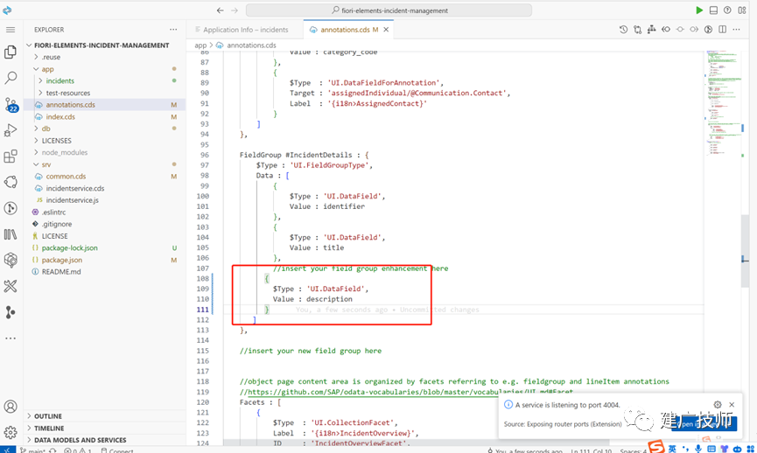Toggle the panel layout icon in title bar
757x453 pixels.
(x=713, y=10)
